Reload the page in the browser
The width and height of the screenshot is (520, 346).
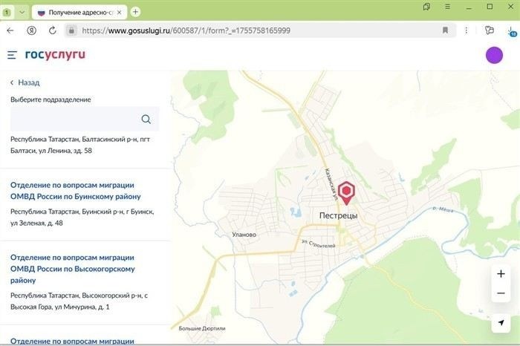click(52, 30)
